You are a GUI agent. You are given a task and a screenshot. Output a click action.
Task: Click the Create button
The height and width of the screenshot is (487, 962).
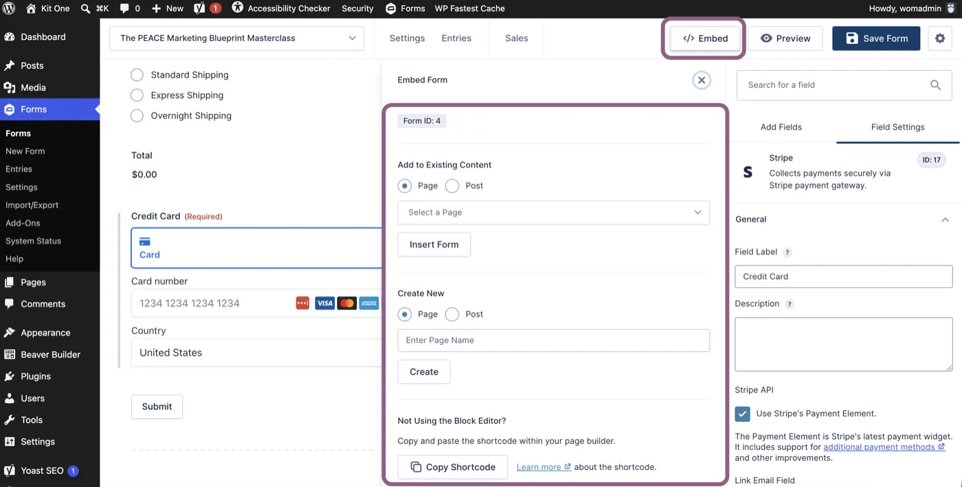pos(424,372)
